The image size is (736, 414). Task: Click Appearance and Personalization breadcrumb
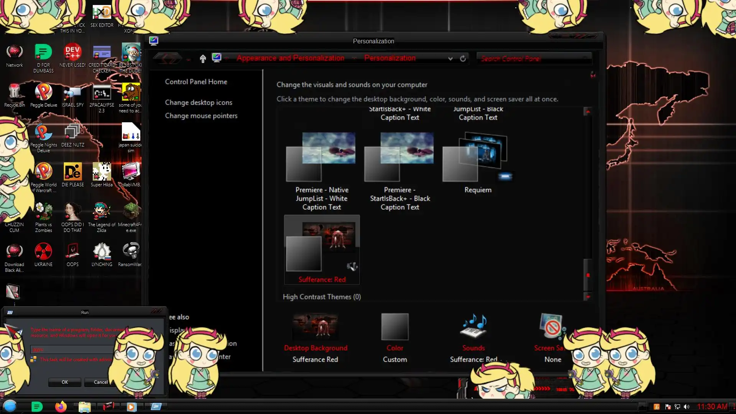[x=290, y=58]
